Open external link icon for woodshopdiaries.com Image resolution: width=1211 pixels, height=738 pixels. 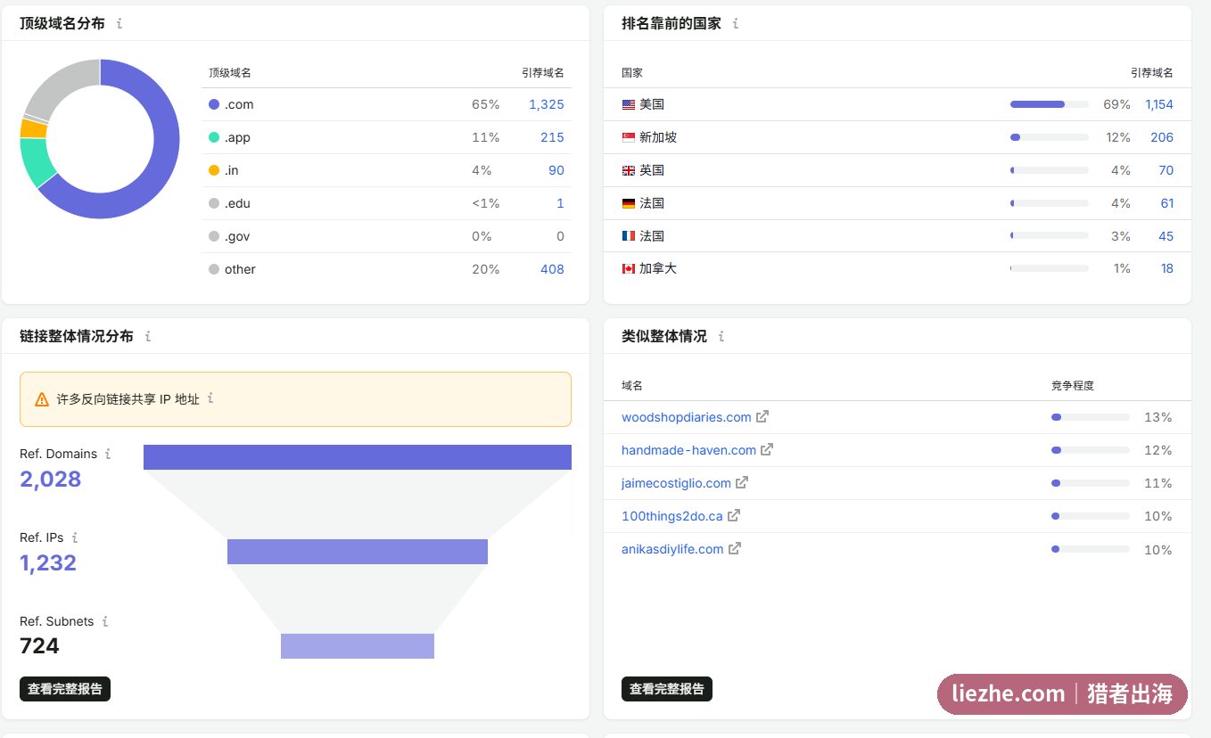click(762, 416)
